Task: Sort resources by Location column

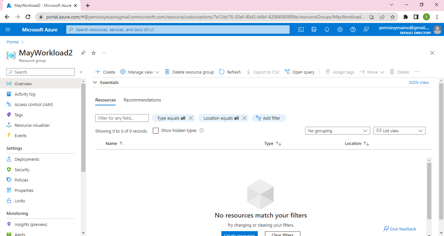Action: [x=357, y=143]
